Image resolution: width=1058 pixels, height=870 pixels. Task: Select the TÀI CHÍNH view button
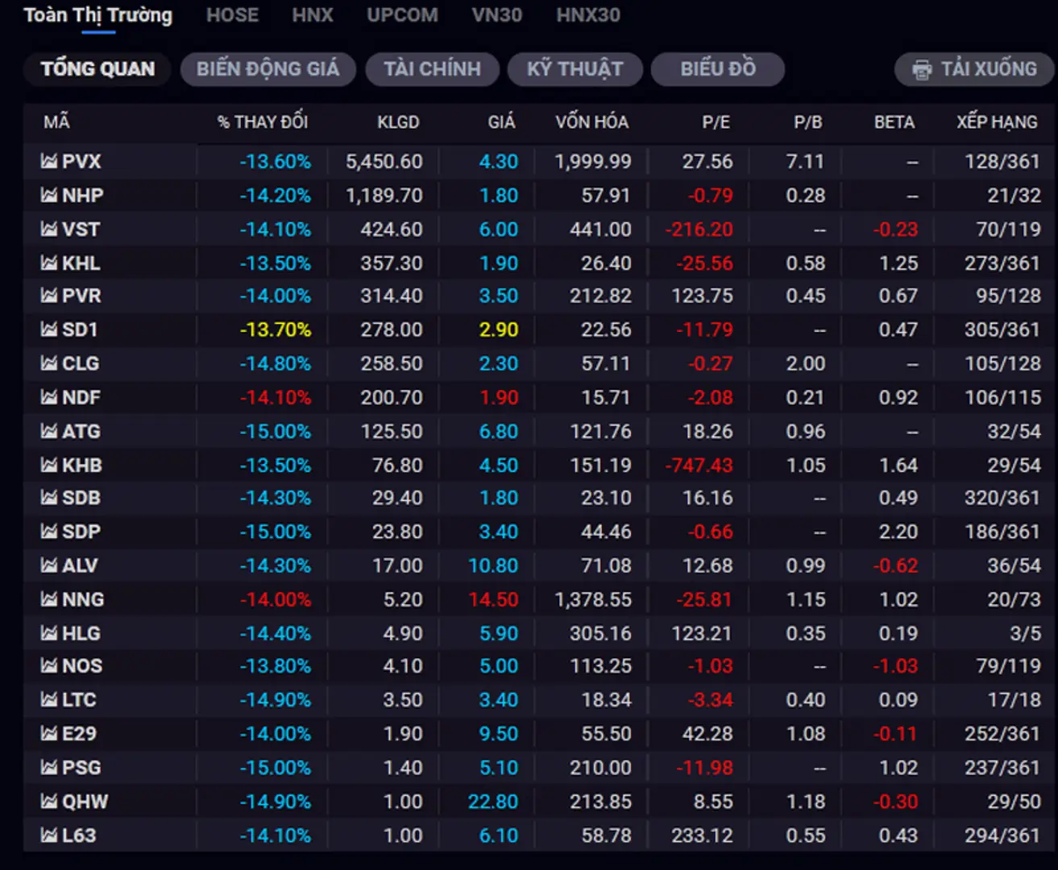[x=432, y=69]
